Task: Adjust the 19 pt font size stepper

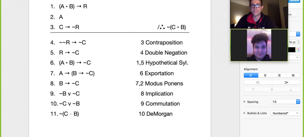Action: [299, 42]
